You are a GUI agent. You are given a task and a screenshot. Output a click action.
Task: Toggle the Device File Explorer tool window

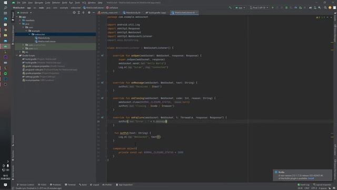[x=335, y=169]
